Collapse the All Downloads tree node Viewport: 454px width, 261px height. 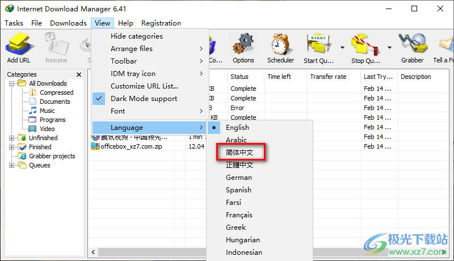[11, 83]
